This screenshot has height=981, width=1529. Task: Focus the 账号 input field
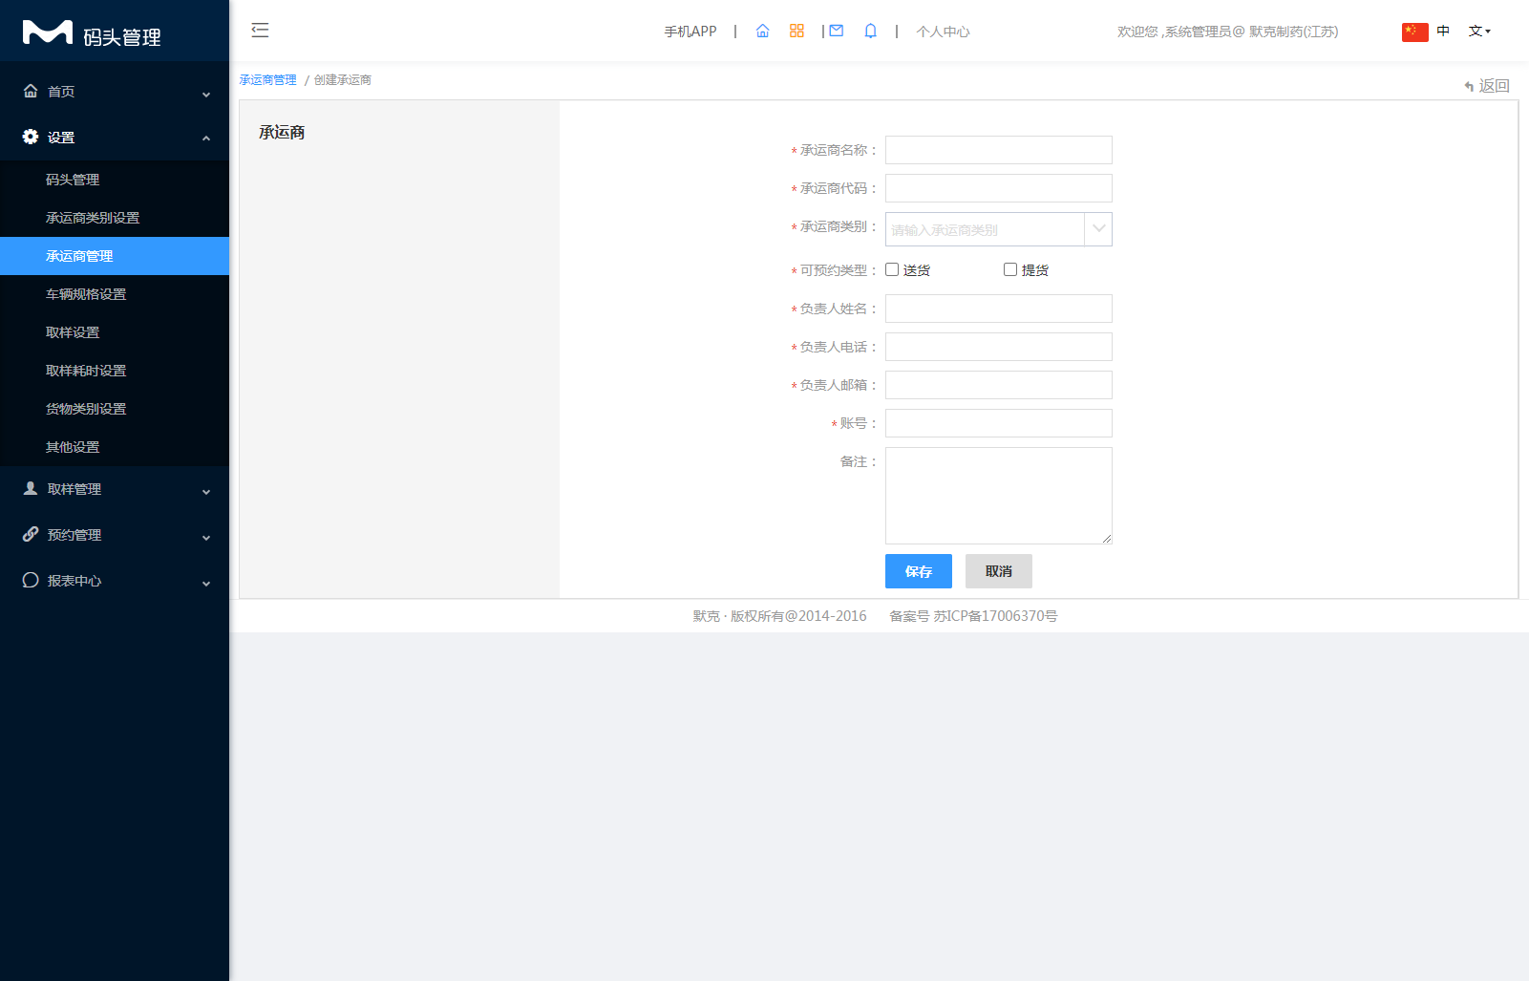999,423
